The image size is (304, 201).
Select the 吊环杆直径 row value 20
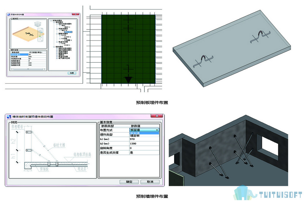click(x=37, y=55)
